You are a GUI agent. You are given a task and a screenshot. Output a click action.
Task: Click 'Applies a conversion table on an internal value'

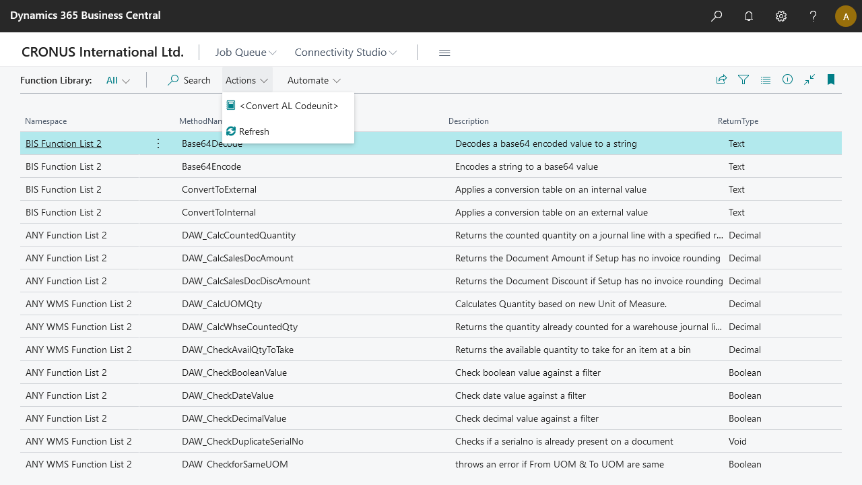tap(551, 189)
